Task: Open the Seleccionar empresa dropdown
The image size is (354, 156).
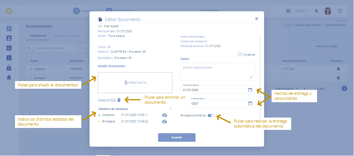Action: [x=55, y=48]
